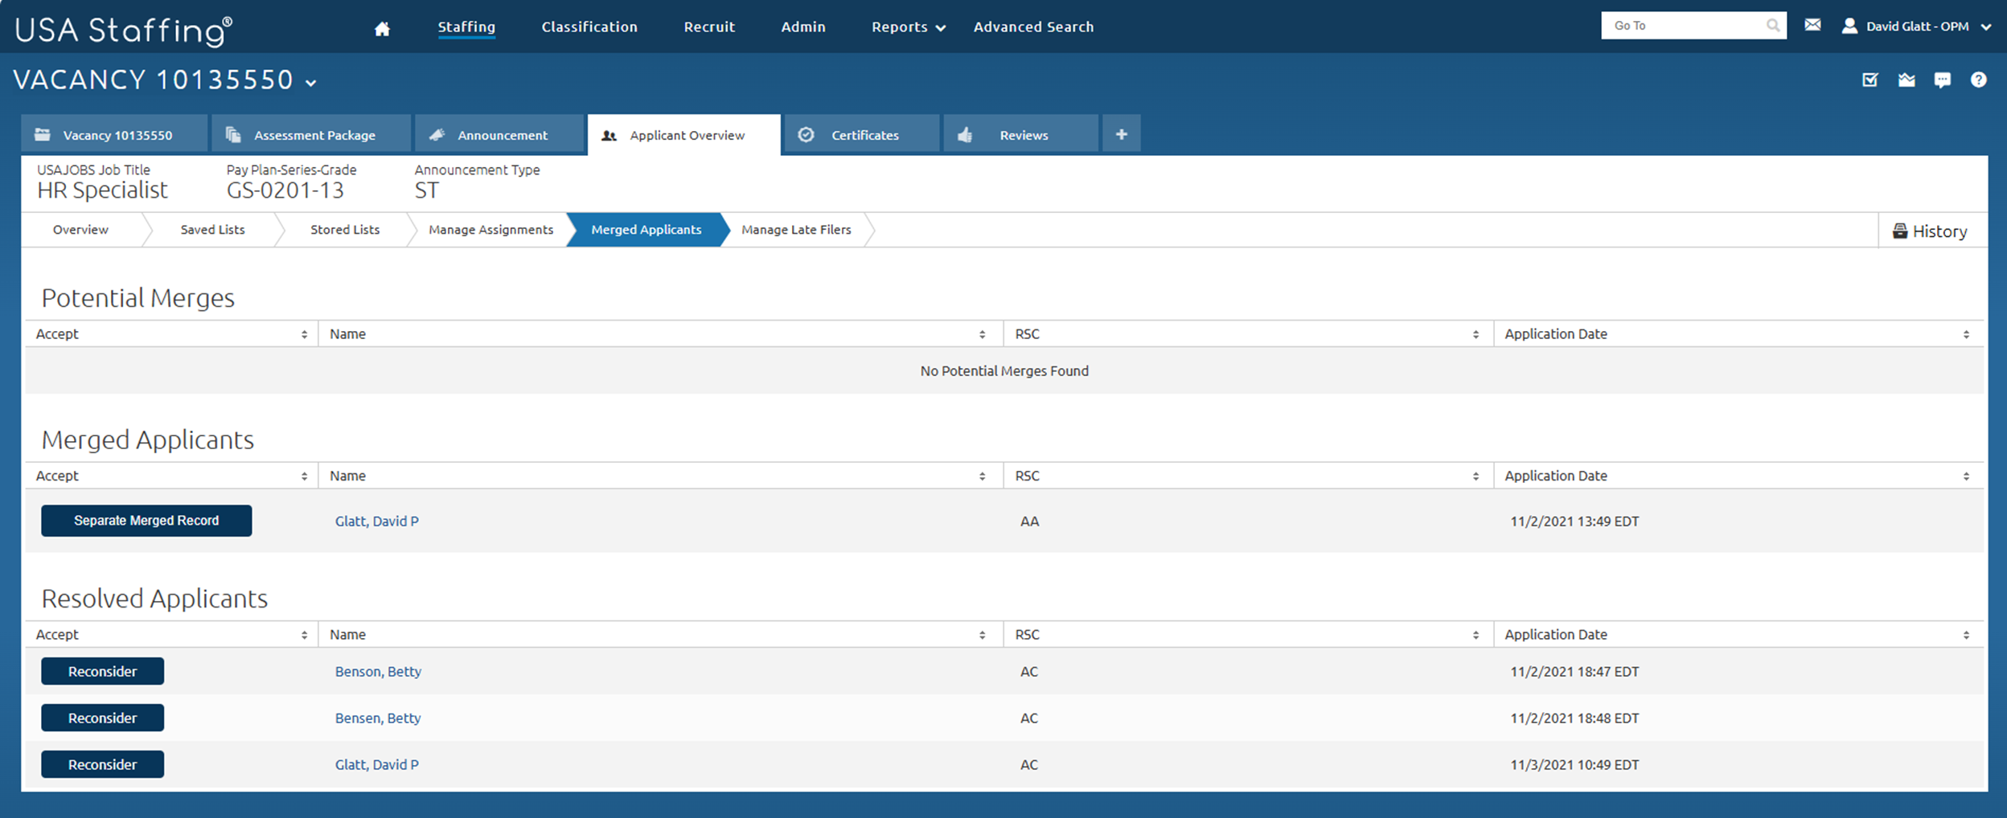
Task: Select the date 11/2/2021 13:49 EDT
Action: point(1574,521)
